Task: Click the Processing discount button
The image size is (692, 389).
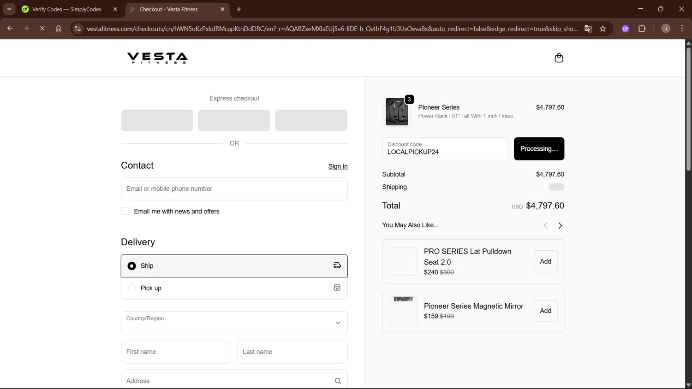Action: click(x=539, y=149)
